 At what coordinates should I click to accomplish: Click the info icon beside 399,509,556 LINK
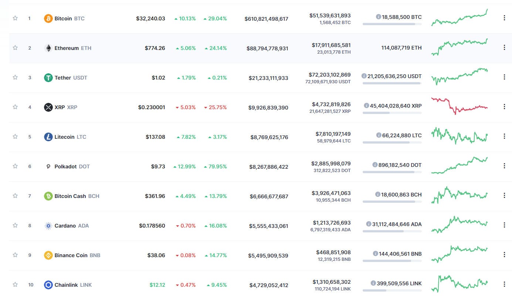[373, 283]
